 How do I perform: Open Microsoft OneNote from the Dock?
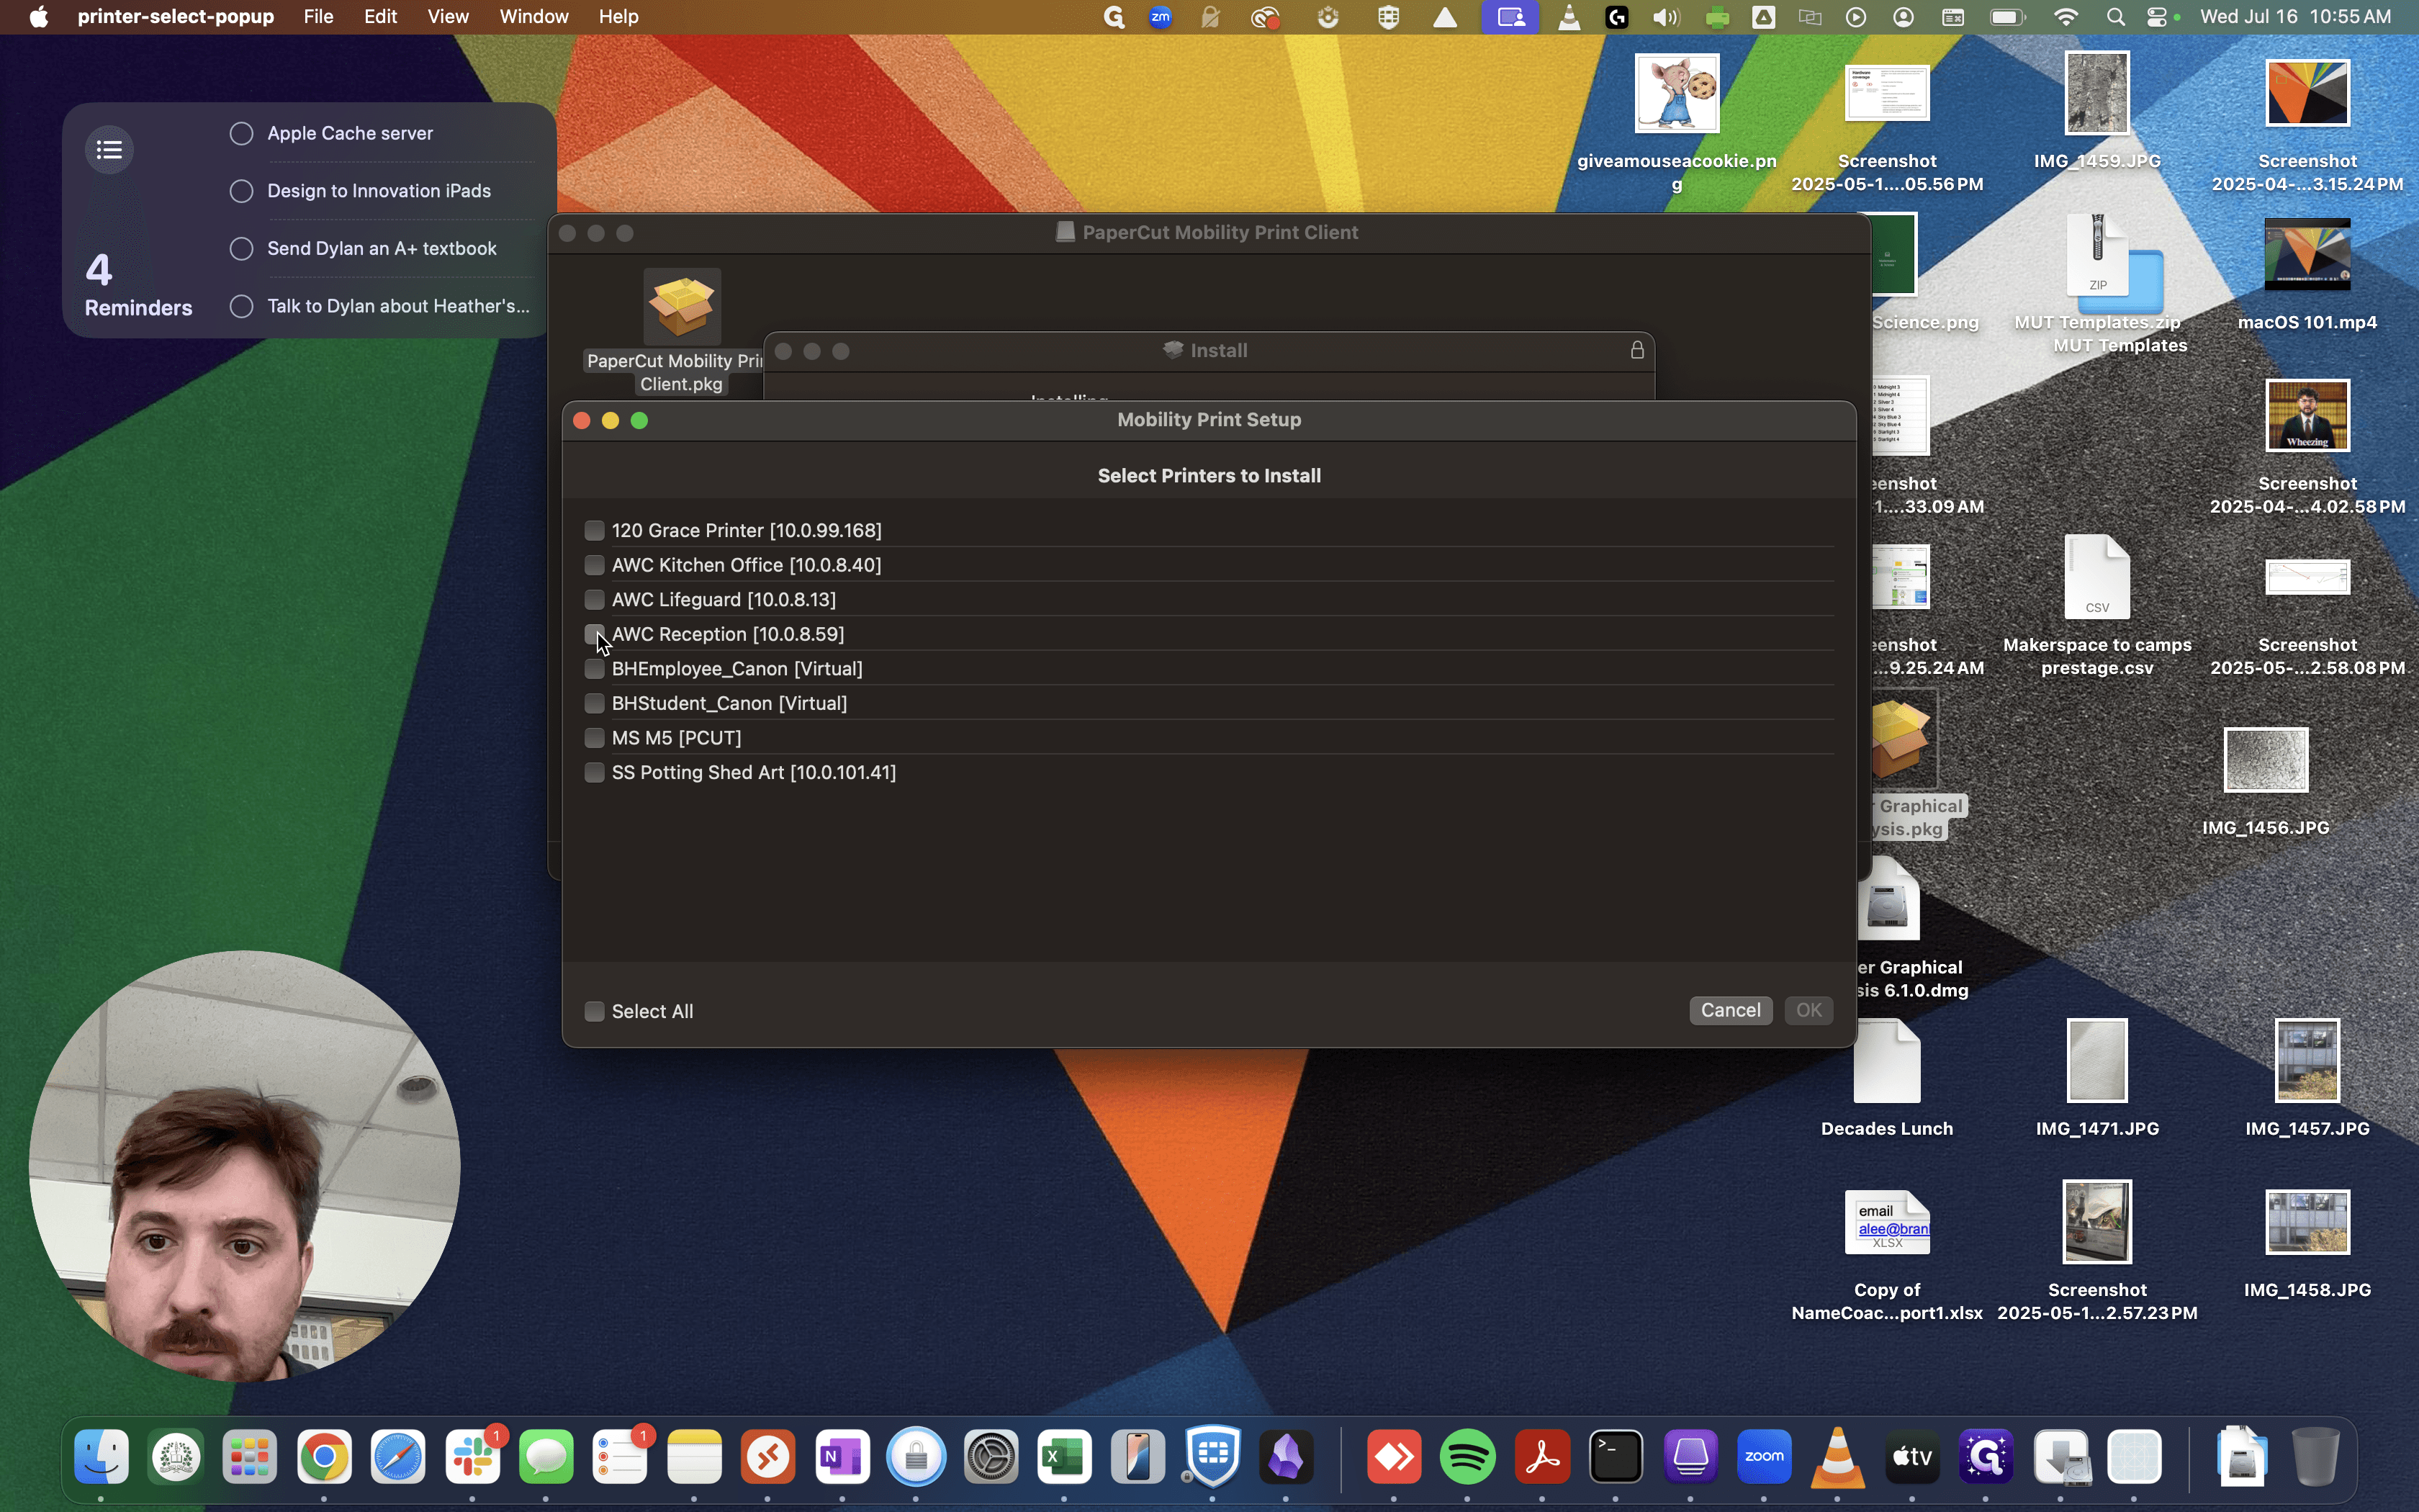point(842,1457)
